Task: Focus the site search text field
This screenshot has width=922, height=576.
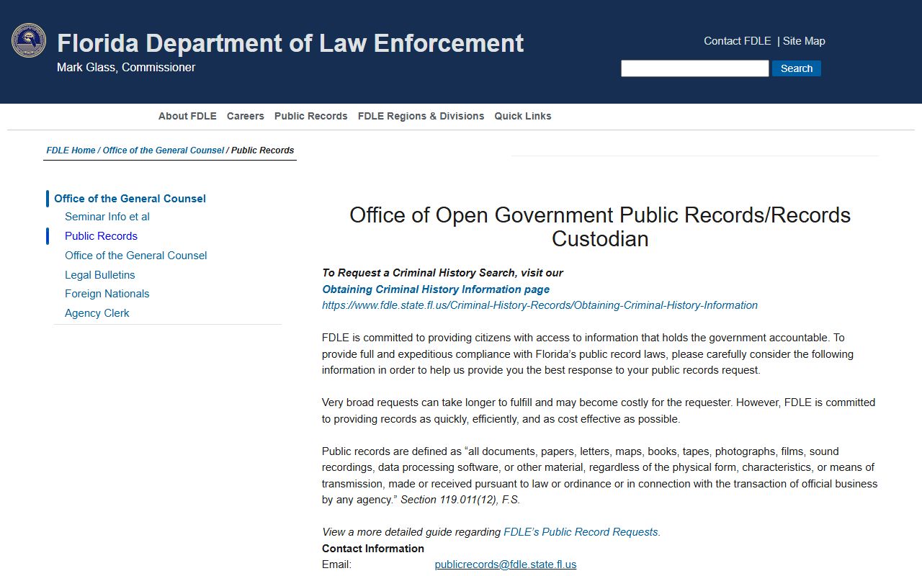Action: 695,68
